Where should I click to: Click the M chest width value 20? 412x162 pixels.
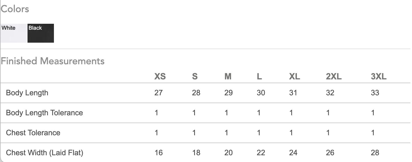click(x=228, y=153)
